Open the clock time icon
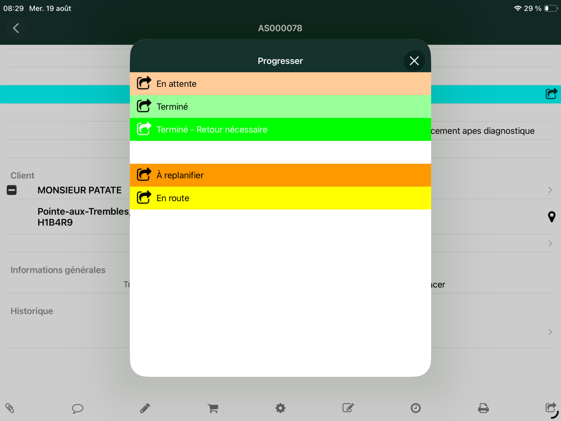 pyautogui.click(x=415, y=408)
